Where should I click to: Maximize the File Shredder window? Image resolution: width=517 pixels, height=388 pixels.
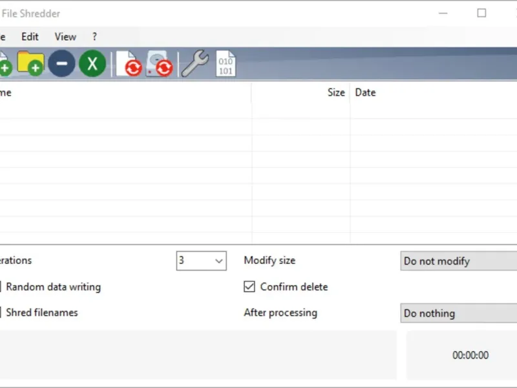[481, 13]
